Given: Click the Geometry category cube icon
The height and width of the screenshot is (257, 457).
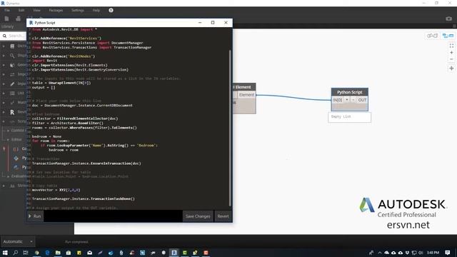Looking at the screenshot, I should [x=12, y=65].
